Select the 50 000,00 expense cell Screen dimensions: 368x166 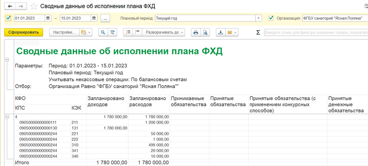(x=149, y=134)
